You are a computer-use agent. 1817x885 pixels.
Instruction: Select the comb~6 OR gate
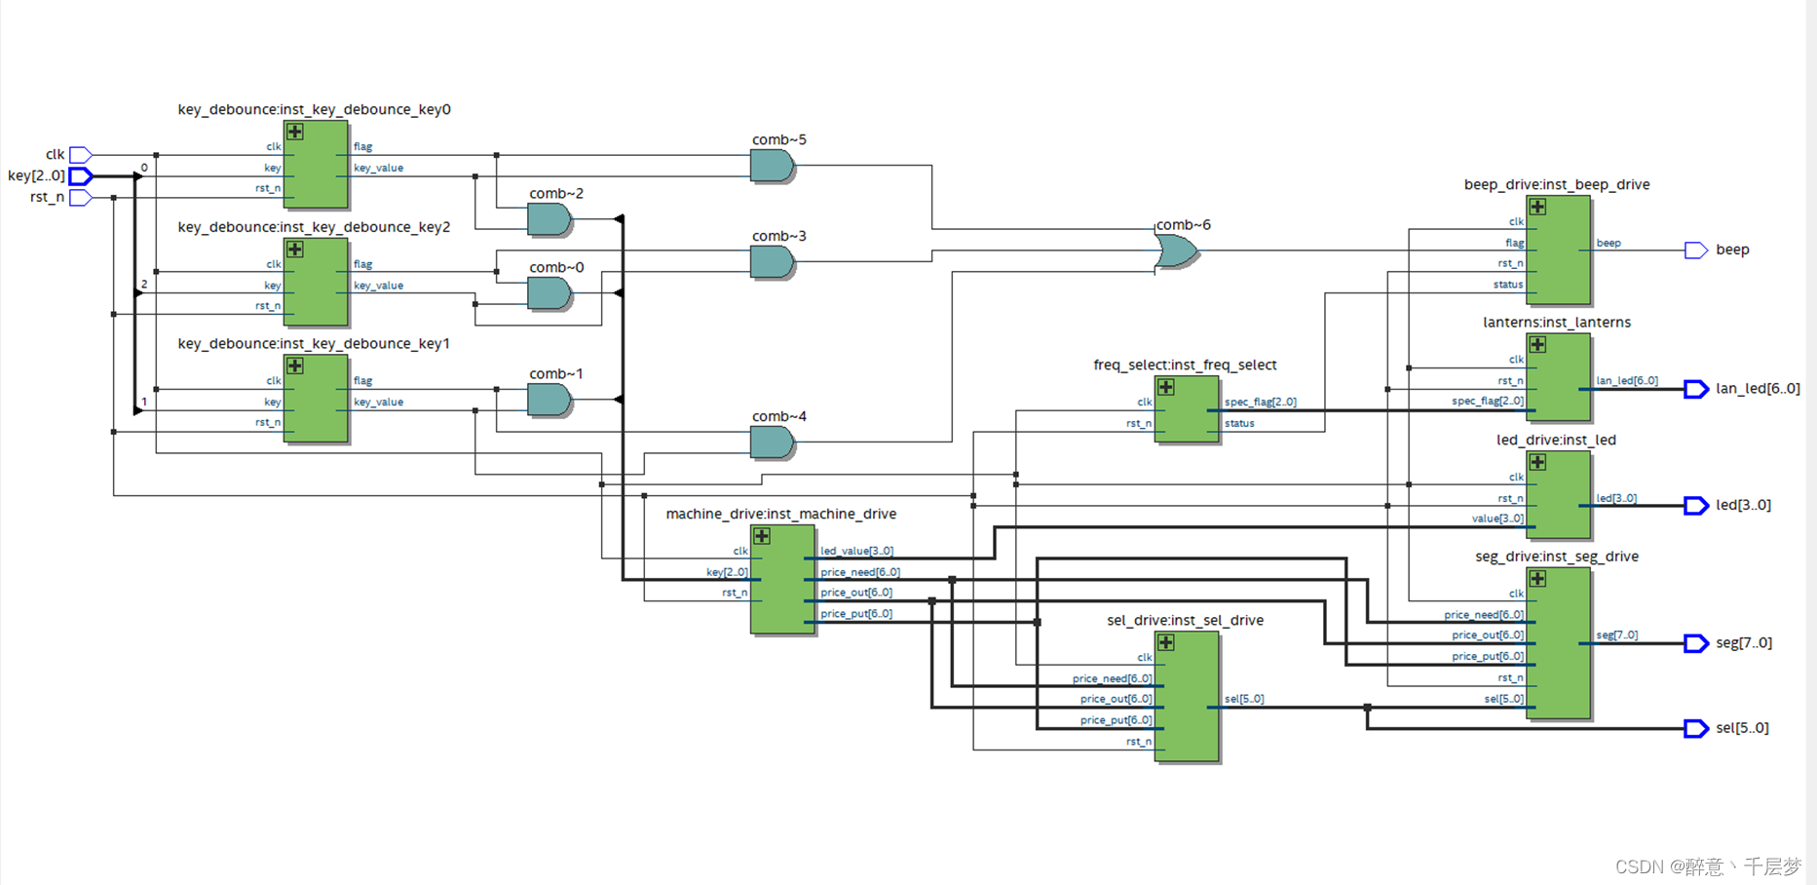(x=1177, y=251)
